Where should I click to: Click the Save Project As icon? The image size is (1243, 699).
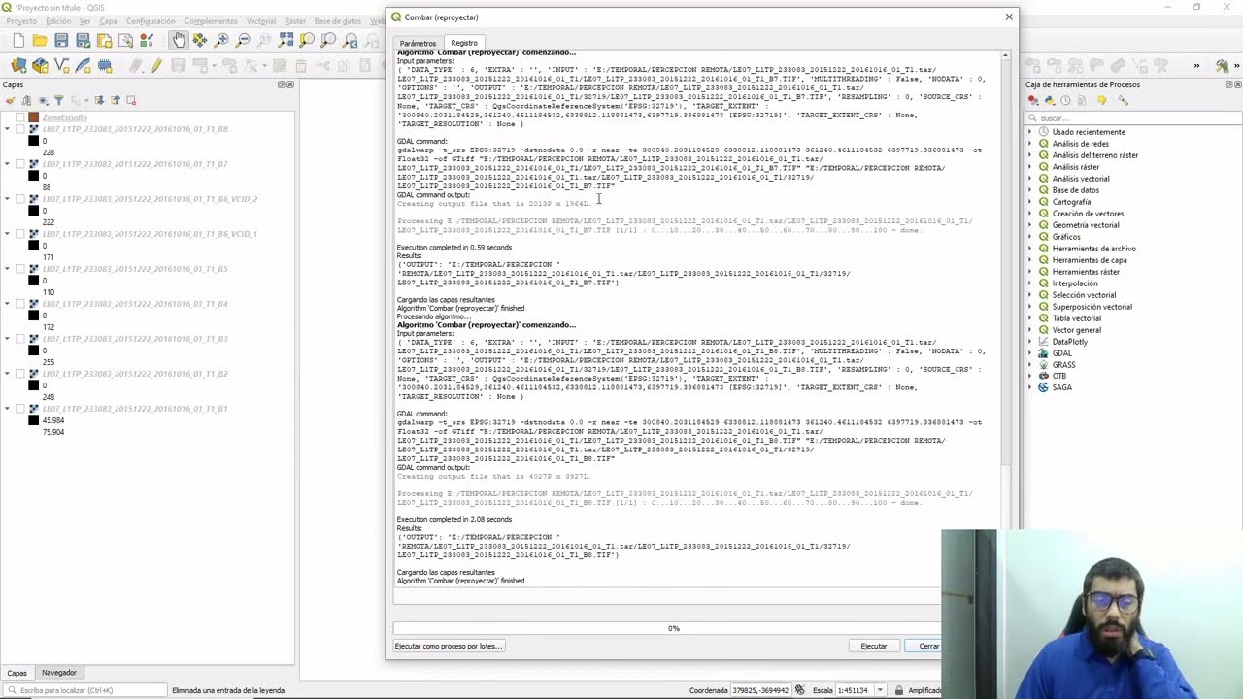click(x=83, y=40)
